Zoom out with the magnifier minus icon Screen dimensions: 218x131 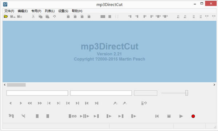125,103
